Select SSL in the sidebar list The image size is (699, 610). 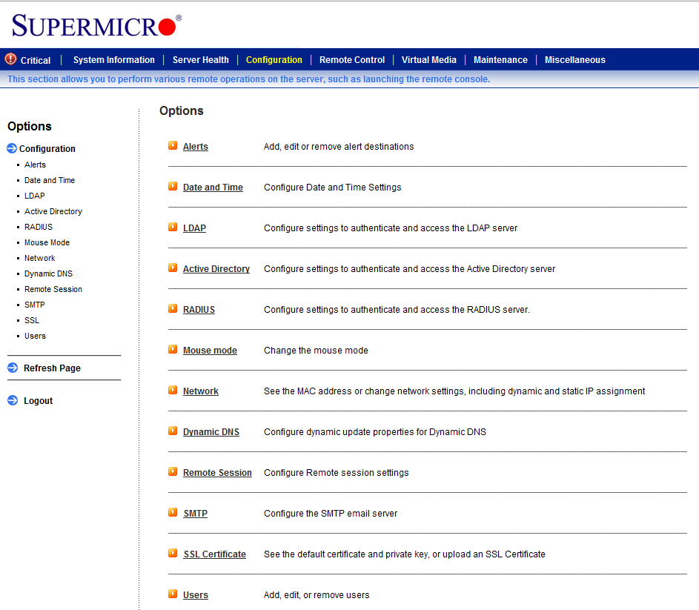point(32,321)
